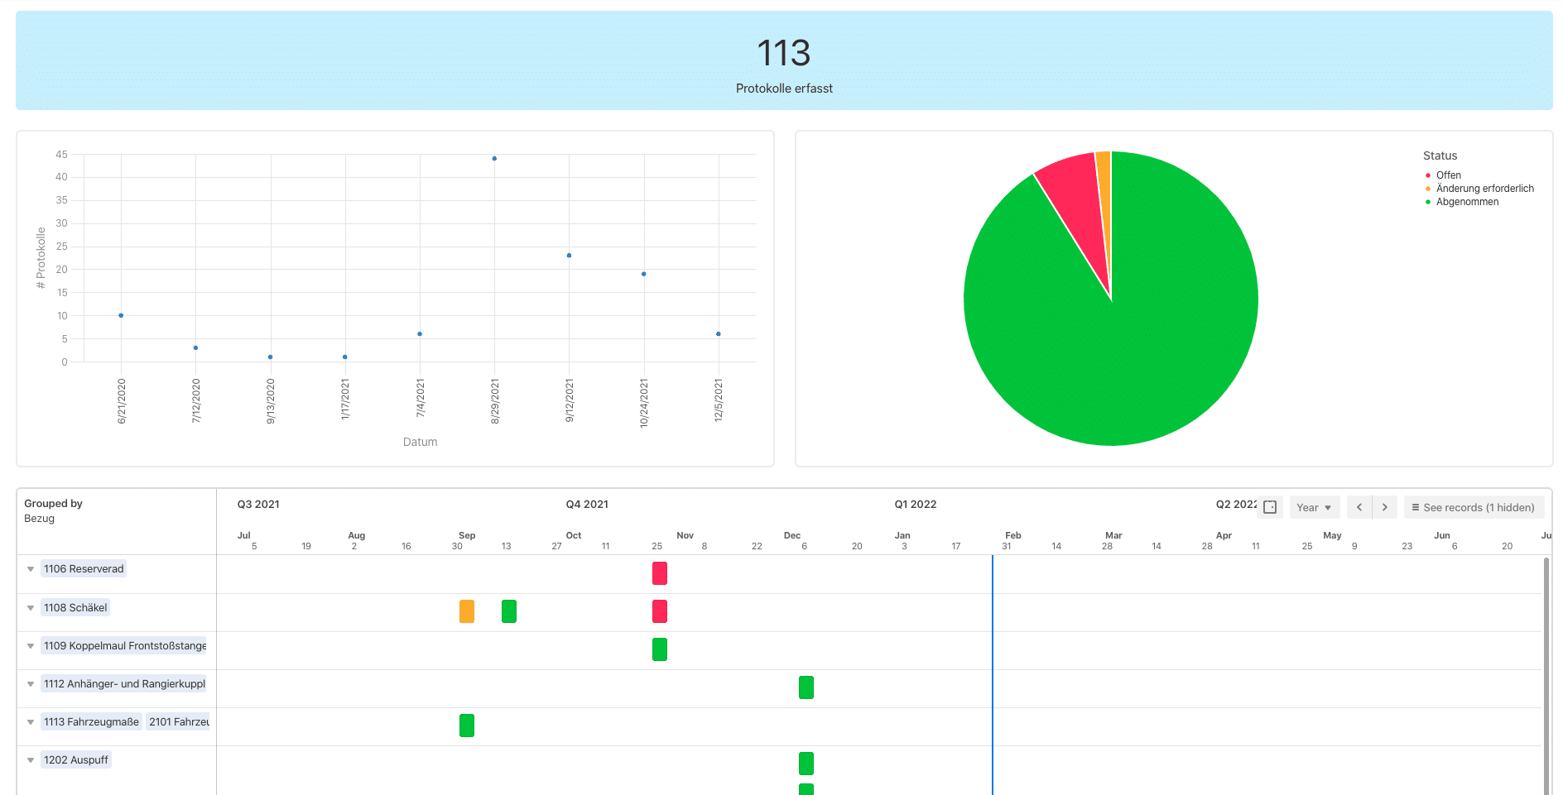
Task: Click the Offen legend entry
Action: tap(1443, 175)
